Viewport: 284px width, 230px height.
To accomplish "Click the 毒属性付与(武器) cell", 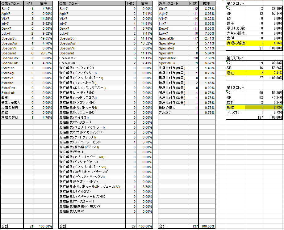I will [x=173, y=103].
